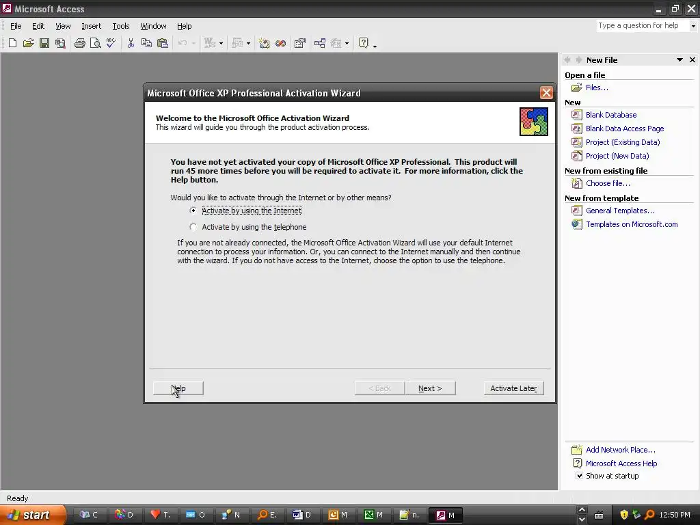
Task: Click the puzzle Office logo in wizard
Action: point(533,122)
